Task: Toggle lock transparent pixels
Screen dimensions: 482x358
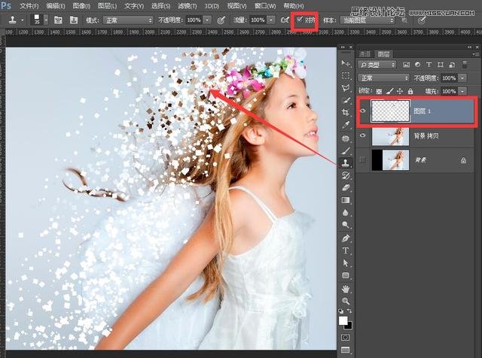Action: coord(379,91)
